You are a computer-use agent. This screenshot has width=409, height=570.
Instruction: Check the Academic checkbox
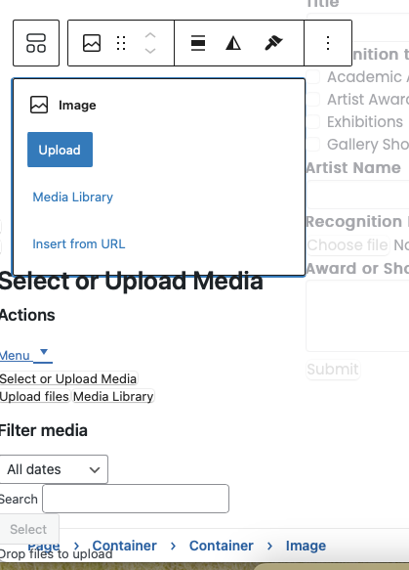[313, 76]
